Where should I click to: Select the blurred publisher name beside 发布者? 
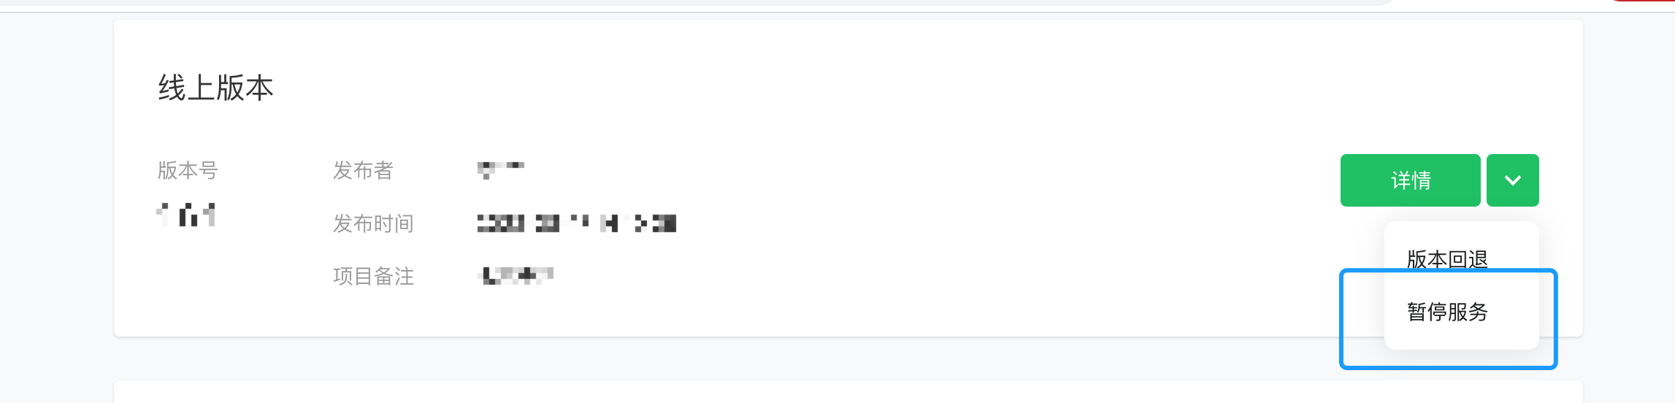[x=501, y=169]
